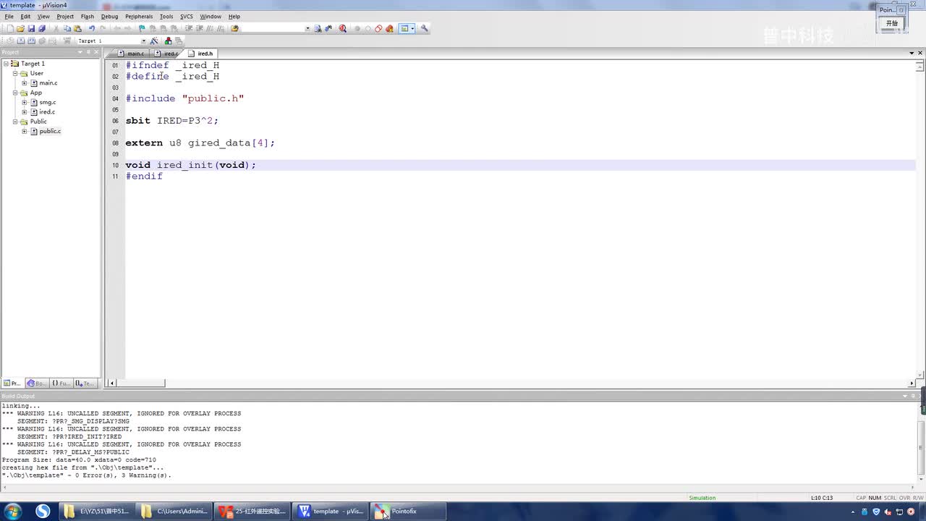926x521 pixels.
Task: Open Configuration with the wrench icon
Action: 425,29
